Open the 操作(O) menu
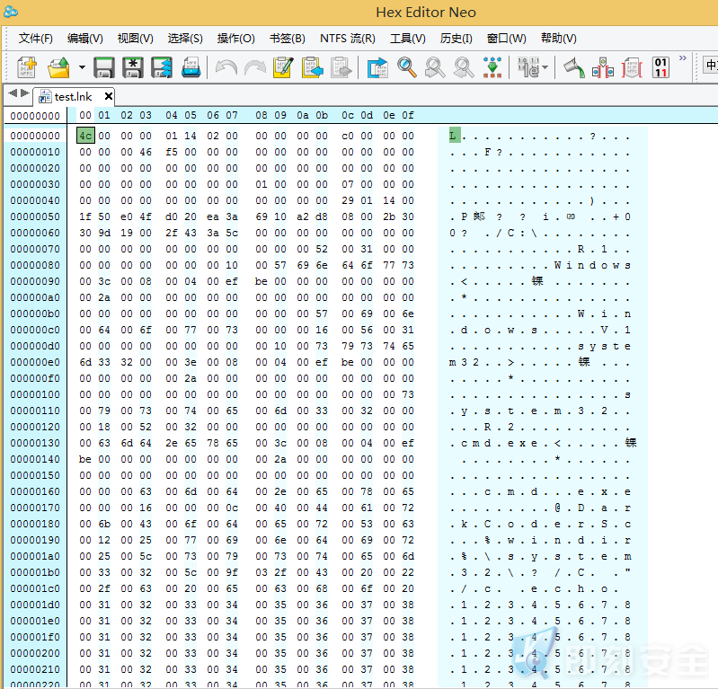Screen dimensions: 718x689 tap(235, 39)
